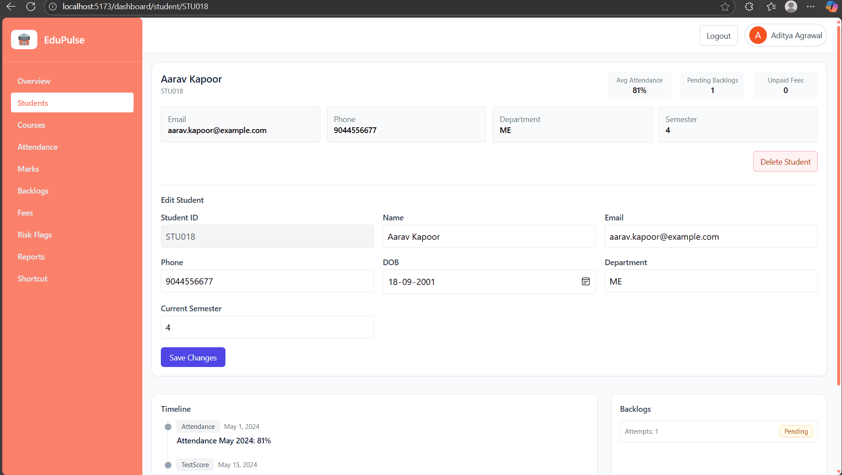Screen dimensions: 842x475
Task: Click the orange avatar letter A
Action: click(758, 36)
